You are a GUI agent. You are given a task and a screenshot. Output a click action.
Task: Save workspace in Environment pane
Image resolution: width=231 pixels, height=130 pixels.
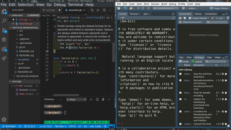tap(185, 18)
